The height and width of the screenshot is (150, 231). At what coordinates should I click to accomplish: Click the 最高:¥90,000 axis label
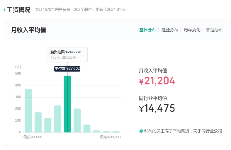click(110, 137)
